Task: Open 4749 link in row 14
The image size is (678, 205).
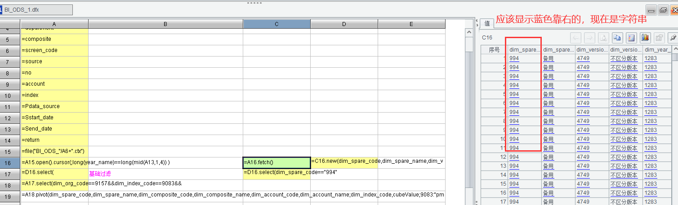Action: 583,175
